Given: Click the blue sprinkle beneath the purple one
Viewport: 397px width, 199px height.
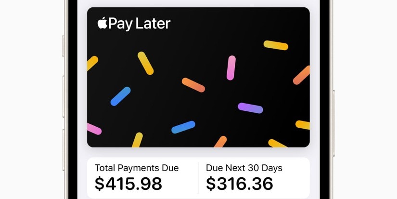Looking at the screenshot, I should click(183, 127).
